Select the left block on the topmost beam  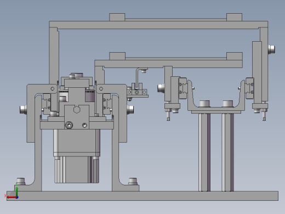(x=117, y=17)
